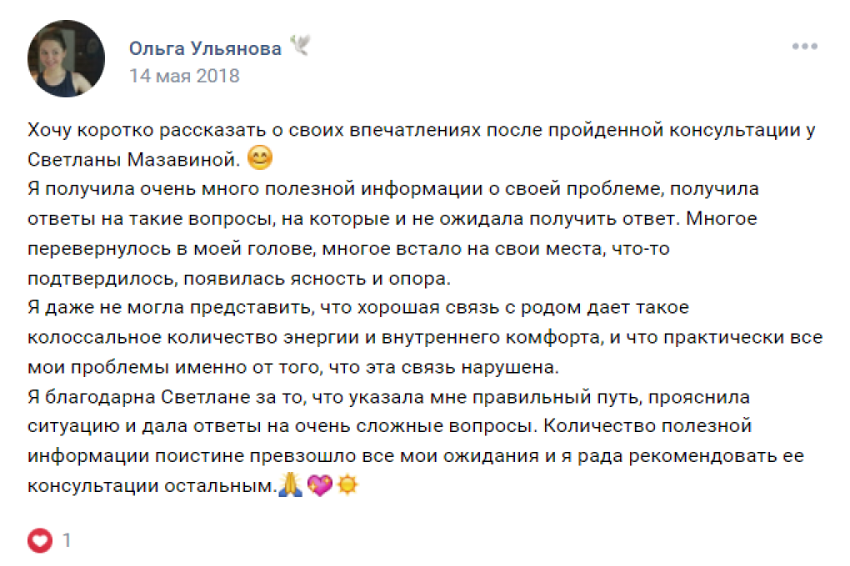
Task: Like the post with the heart icon
Action: 40,540
